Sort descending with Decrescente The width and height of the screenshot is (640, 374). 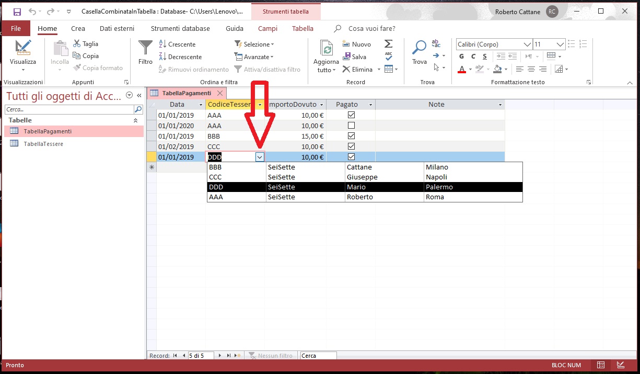pyautogui.click(x=180, y=57)
